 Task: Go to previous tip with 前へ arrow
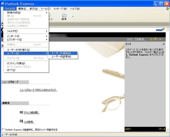[x=128, y=129]
